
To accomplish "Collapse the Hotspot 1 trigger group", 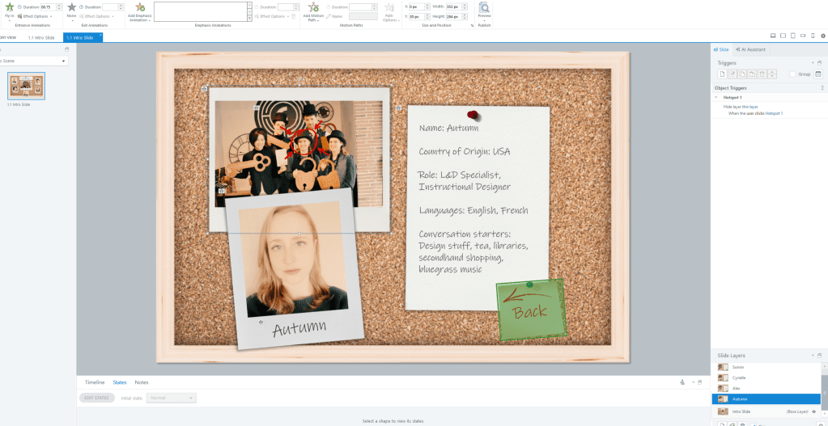I will coord(715,97).
